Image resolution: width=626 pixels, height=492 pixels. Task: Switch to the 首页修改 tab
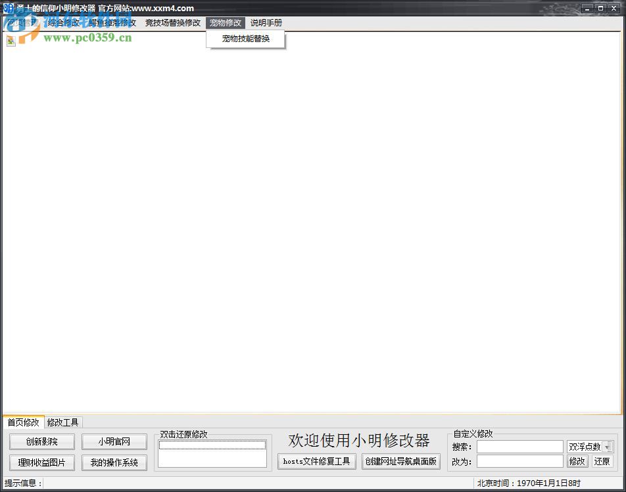click(x=24, y=422)
